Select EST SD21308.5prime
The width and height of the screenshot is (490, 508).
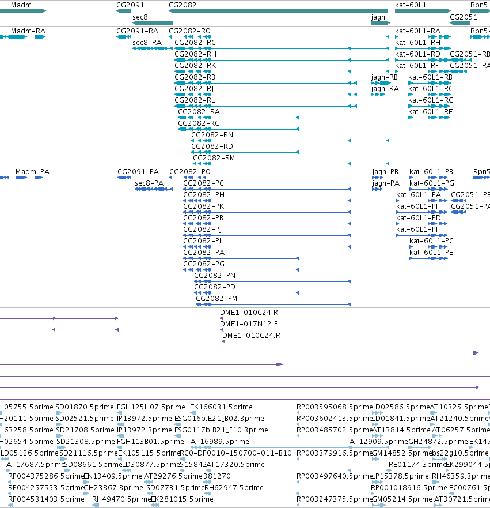86,442
